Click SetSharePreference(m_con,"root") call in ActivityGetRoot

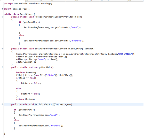39,115
